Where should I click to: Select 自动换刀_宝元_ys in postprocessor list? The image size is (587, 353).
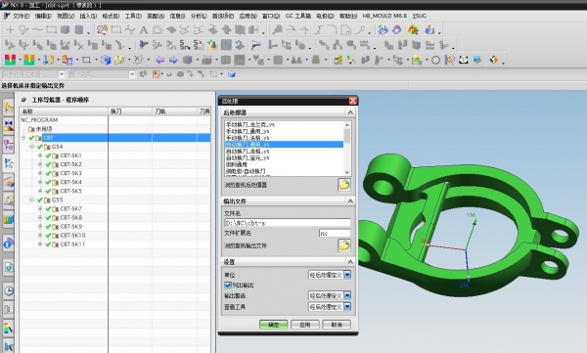click(248, 158)
